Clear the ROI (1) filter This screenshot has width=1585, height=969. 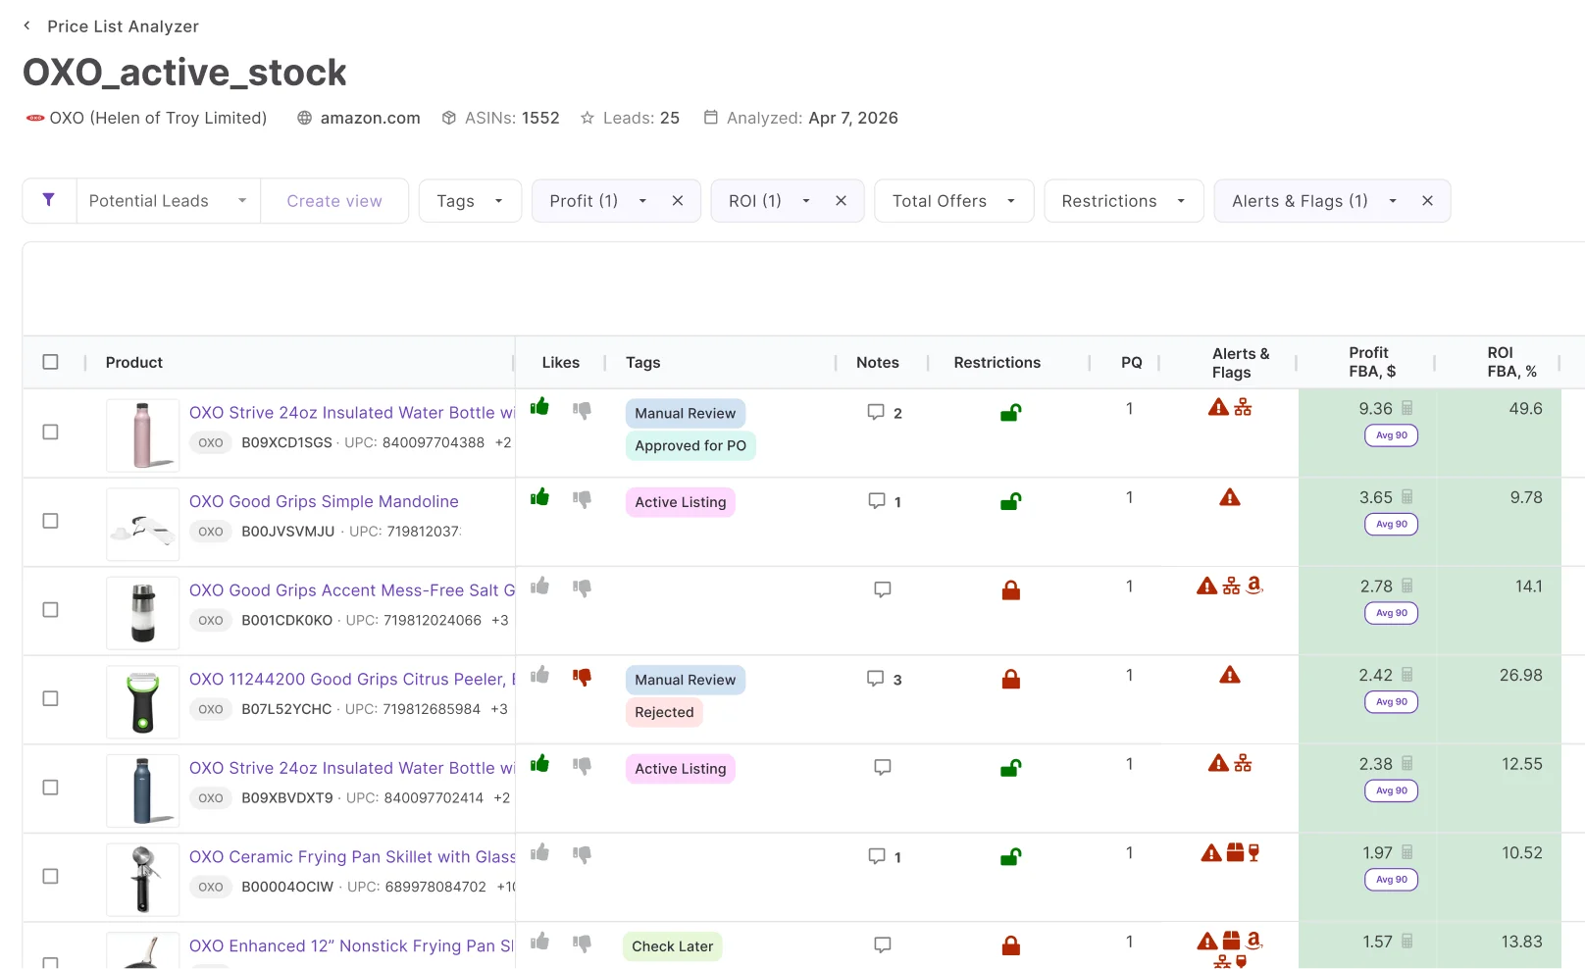pyautogui.click(x=842, y=200)
